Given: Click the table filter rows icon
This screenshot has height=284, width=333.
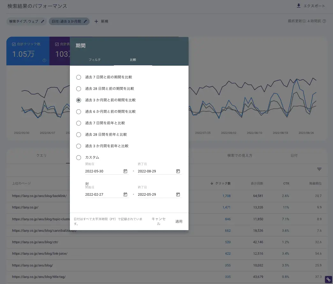Looking at the screenshot, I should point(319,169).
